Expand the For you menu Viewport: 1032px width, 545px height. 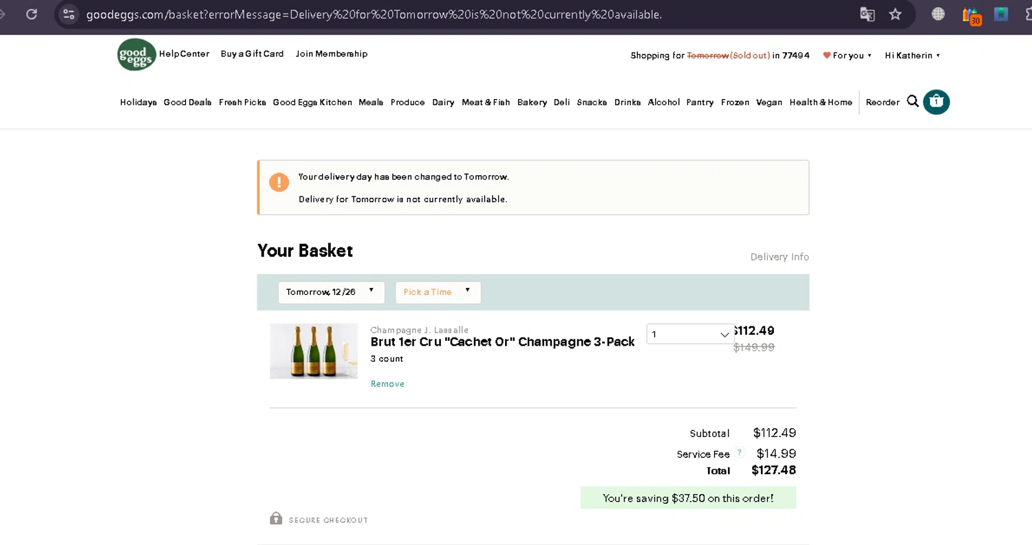pyautogui.click(x=852, y=56)
